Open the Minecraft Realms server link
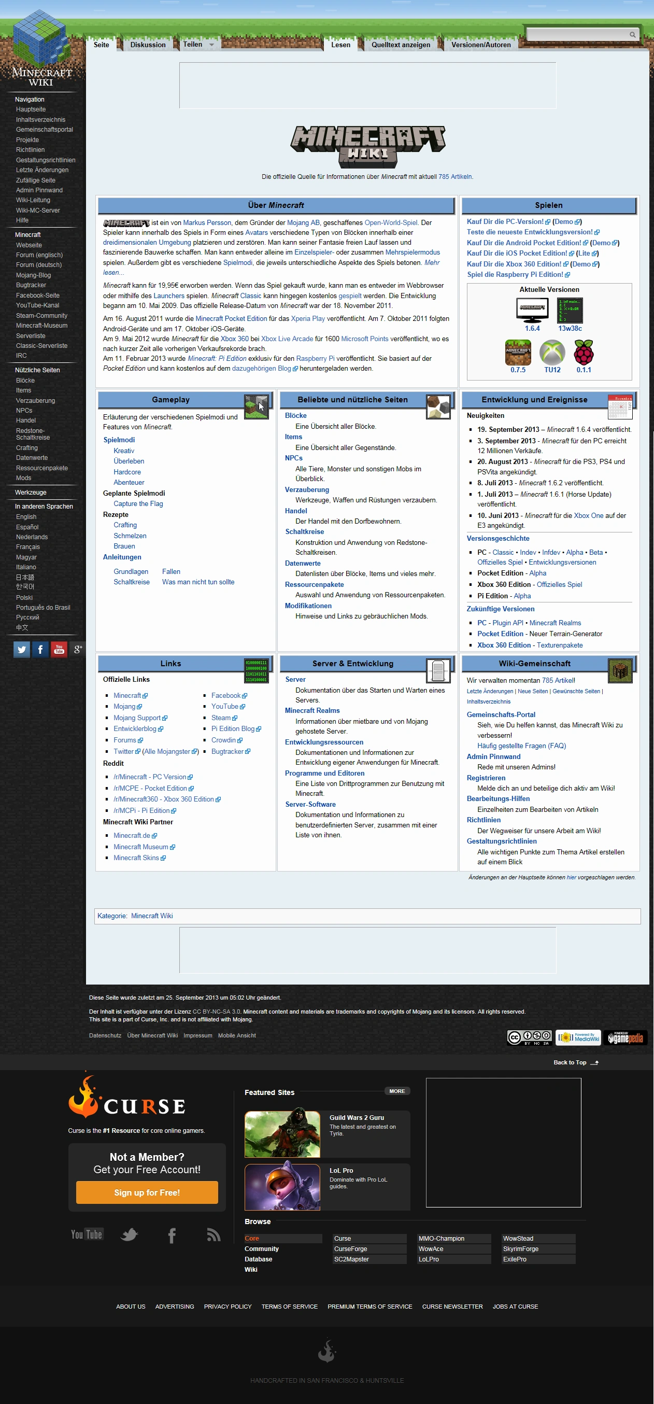654x1404 pixels. click(312, 710)
